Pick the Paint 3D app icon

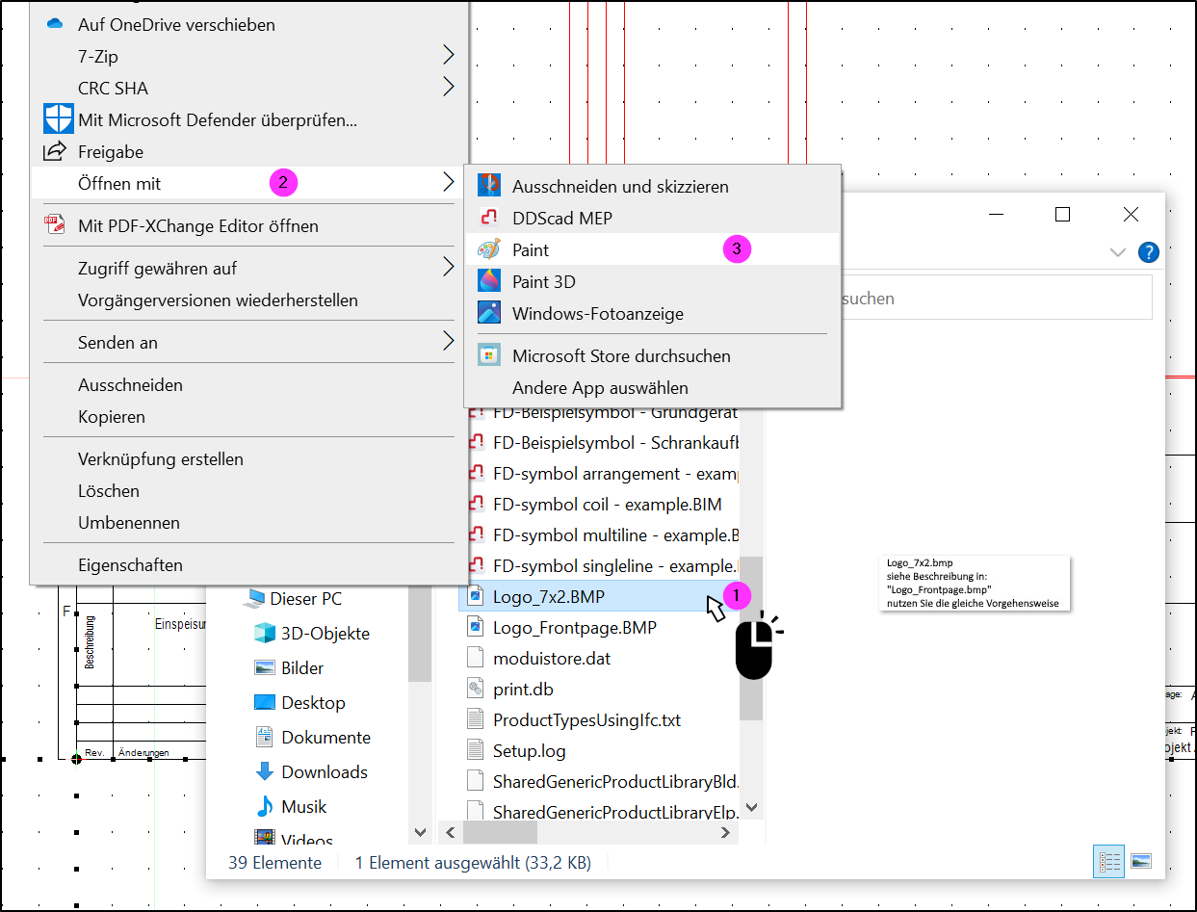click(x=489, y=281)
